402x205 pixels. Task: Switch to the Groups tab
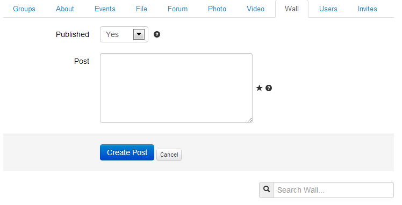coord(24,9)
